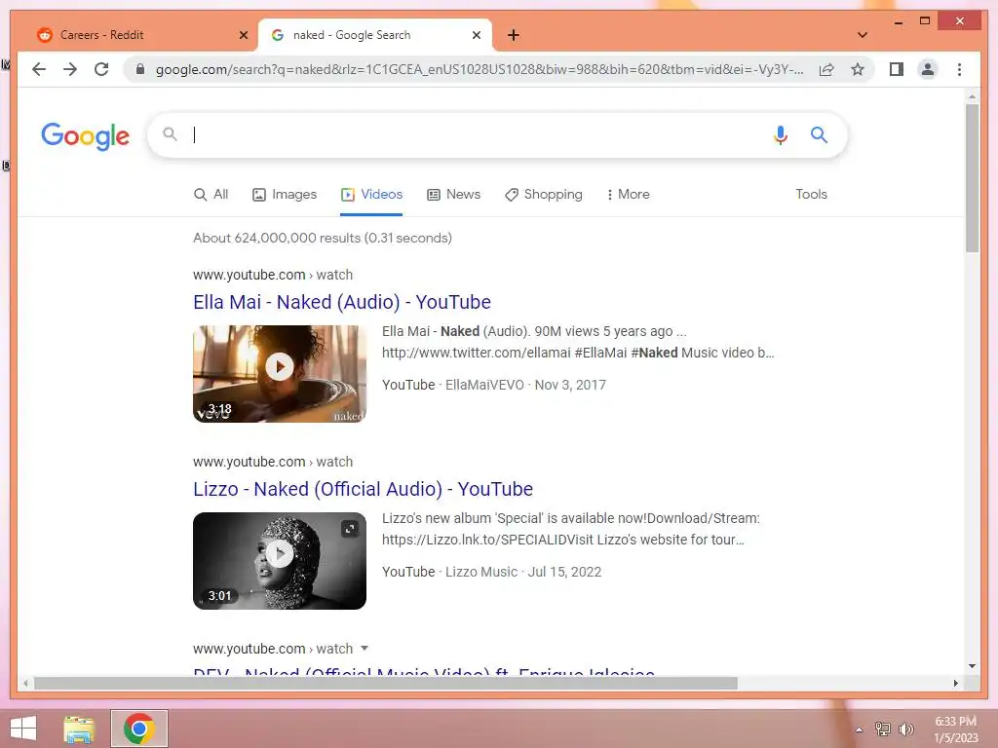Go forward using the browser forward arrow
The image size is (998, 748).
click(x=70, y=69)
